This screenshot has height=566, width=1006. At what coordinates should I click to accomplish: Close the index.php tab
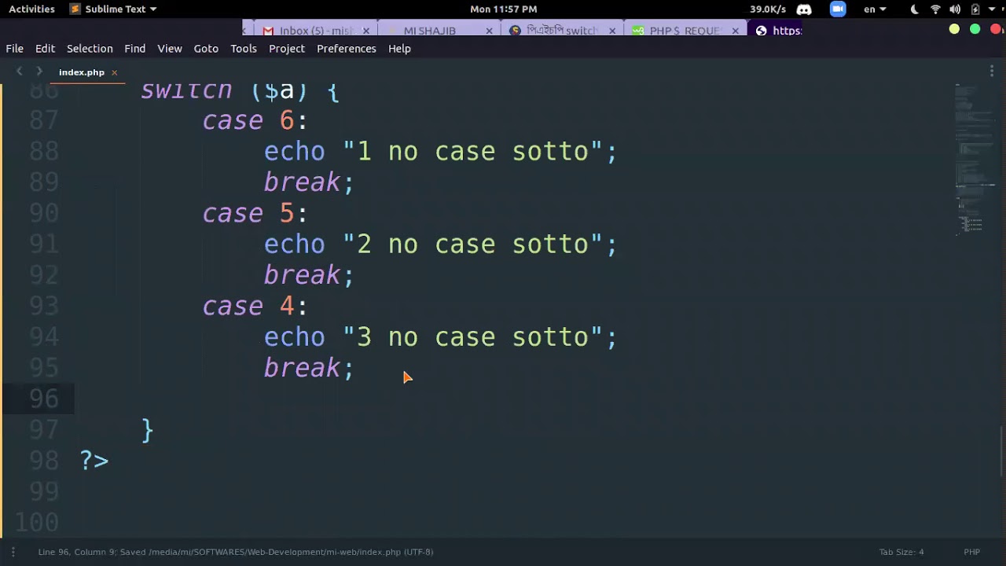[114, 72]
